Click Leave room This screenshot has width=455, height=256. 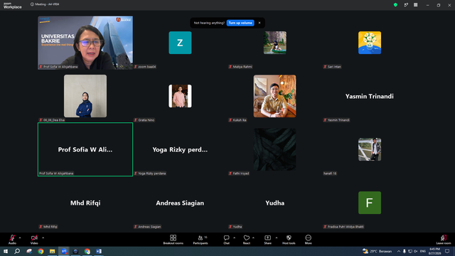pos(444,240)
